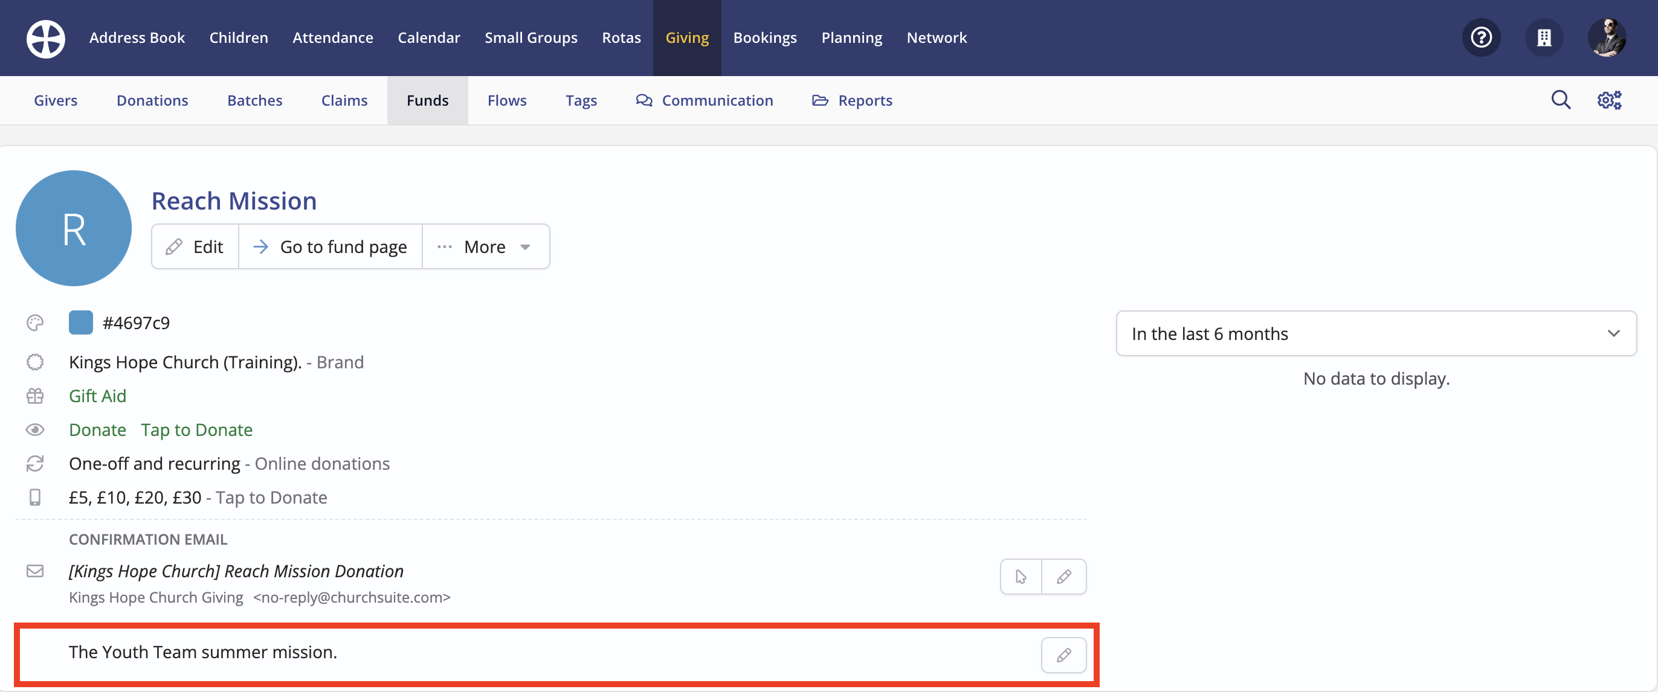Click the ChurchSuite logo icon
Image resolution: width=1658 pixels, height=692 pixels.
(x=45, y=39)
